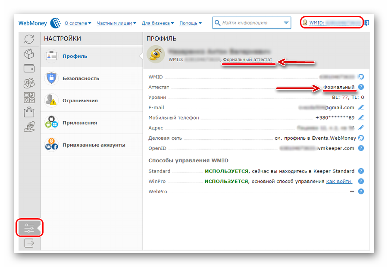This screenshot has height=267, width=388.
Task: Click the logout exit icon in sidebar
Action: (x=29, y=243)
